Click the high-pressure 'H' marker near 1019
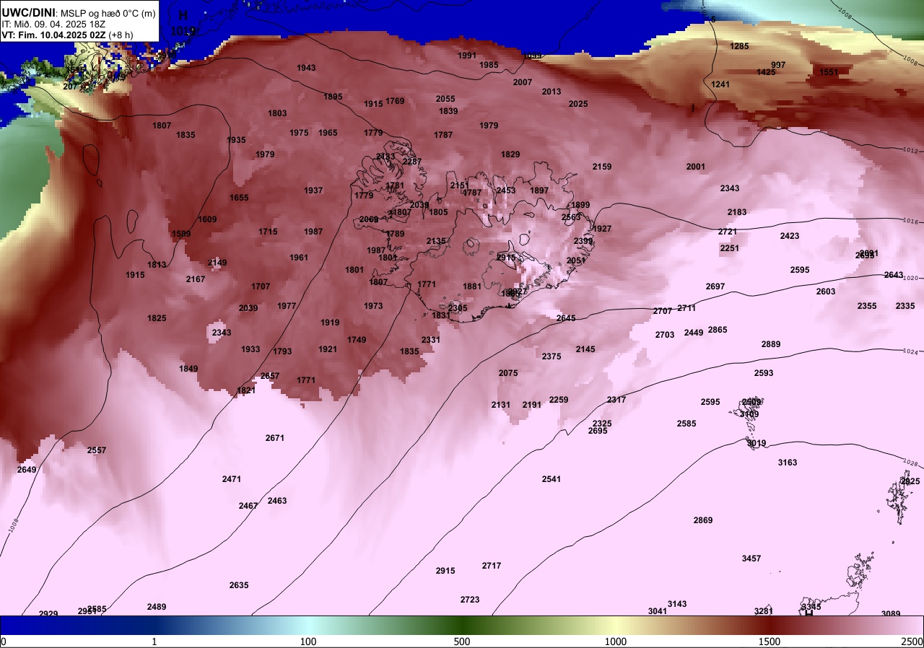This screenshot has height=648, width=924. (183, 15)
